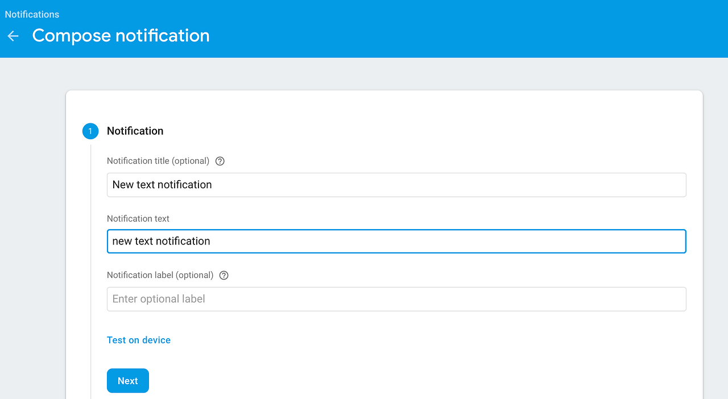Open the Notifications breadcrumb
Image resolution: width=728 pixels, height=399 pixels.
coord(32,14)
